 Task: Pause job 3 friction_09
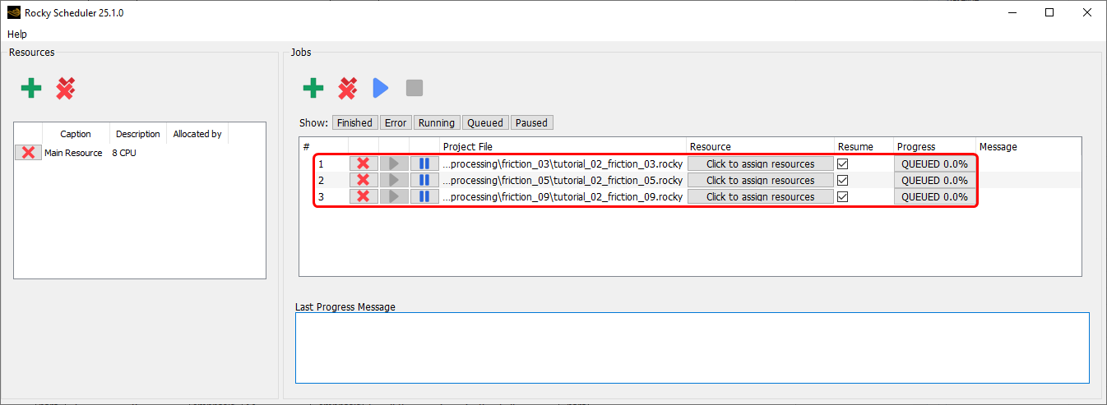424,196
